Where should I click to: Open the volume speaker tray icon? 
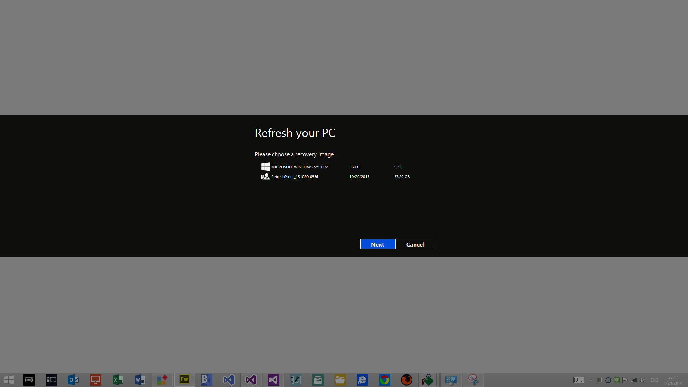coord(642,380)
